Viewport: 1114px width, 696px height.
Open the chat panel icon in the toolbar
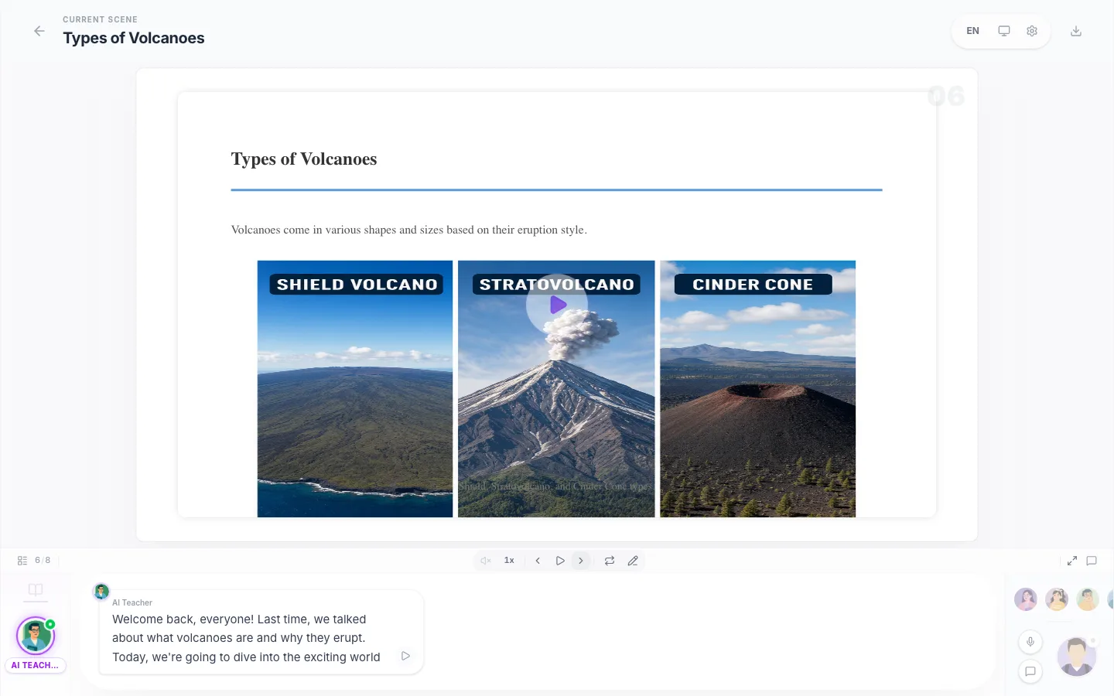point(1092,561)
